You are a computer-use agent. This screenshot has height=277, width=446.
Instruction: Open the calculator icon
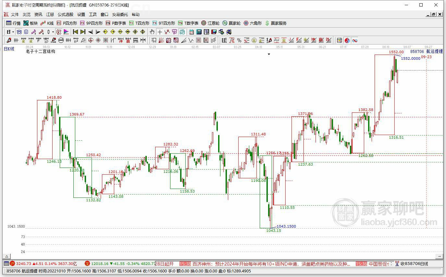click(199, 32)
